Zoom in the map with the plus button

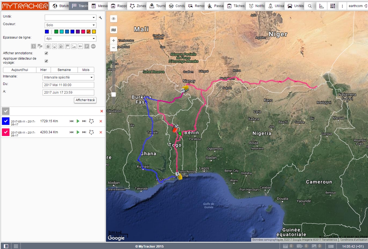pyautogui.click(x=113, y=40)
